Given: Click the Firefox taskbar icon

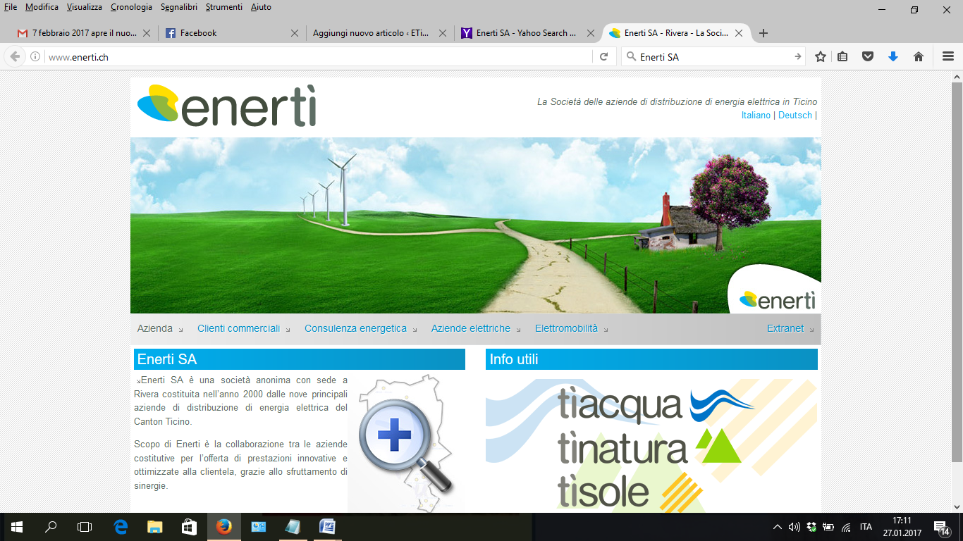Looking at the screenshot, I should 224,527.
